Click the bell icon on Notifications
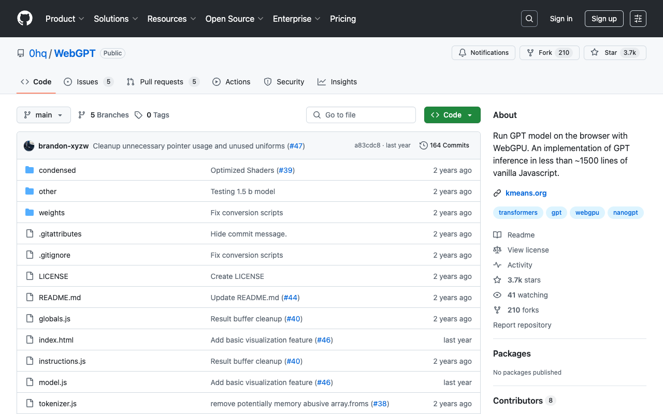This screenshot has width=663, height=414. [463, 53]
